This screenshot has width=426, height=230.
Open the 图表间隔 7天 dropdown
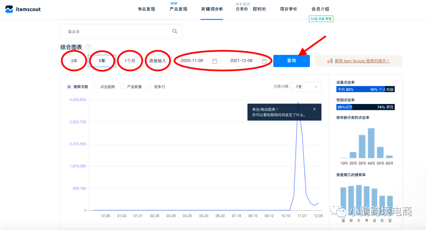306,87
